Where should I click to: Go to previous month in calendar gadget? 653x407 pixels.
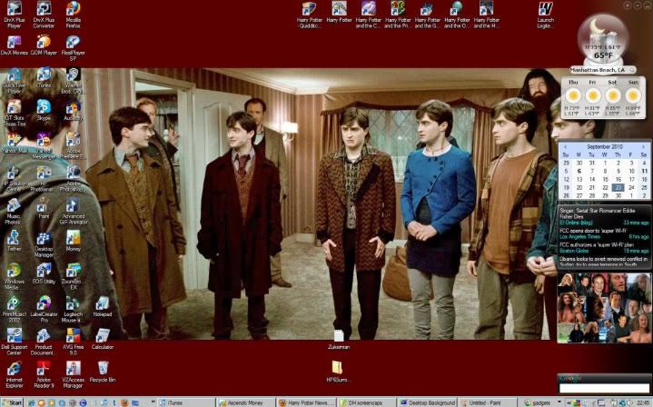click(565, 147)
